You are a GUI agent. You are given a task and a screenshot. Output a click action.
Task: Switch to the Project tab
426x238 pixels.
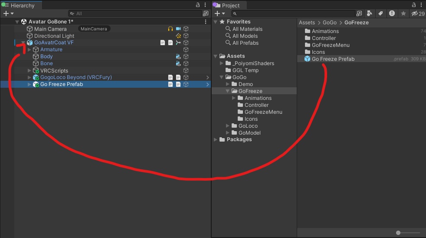pyautogui.click(x=230, y=5)
